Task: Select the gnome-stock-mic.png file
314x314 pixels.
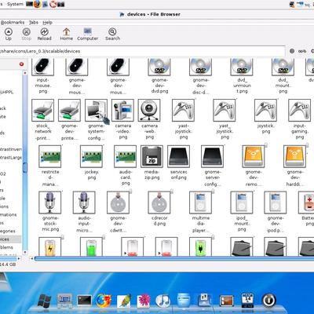Action: click(x=49, y=203)
